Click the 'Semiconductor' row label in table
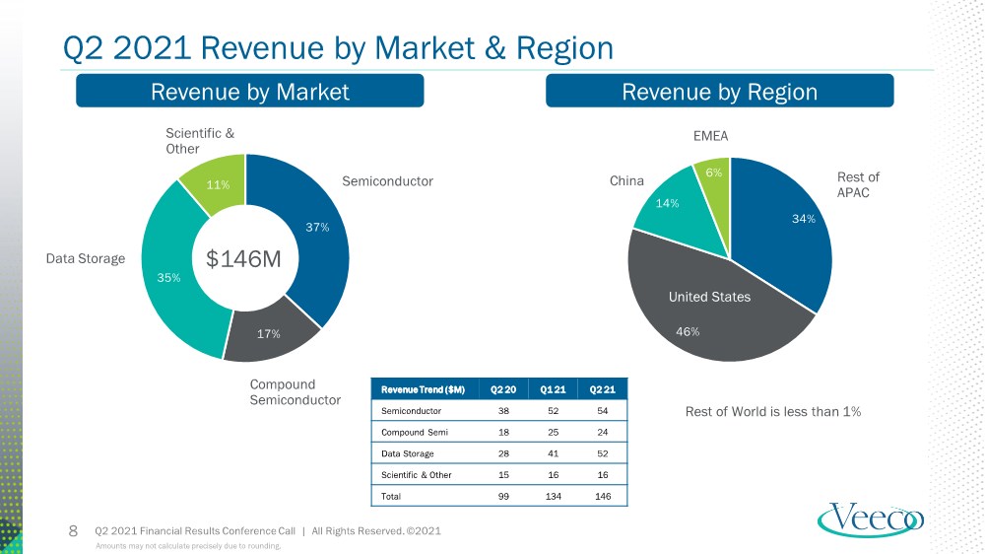The image size is (985, 554). click(x=411, y=411)
